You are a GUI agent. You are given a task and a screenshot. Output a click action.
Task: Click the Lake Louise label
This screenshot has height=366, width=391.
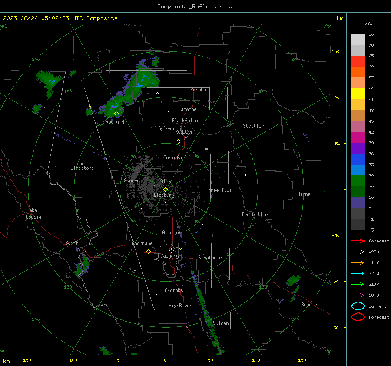point(33,214)
